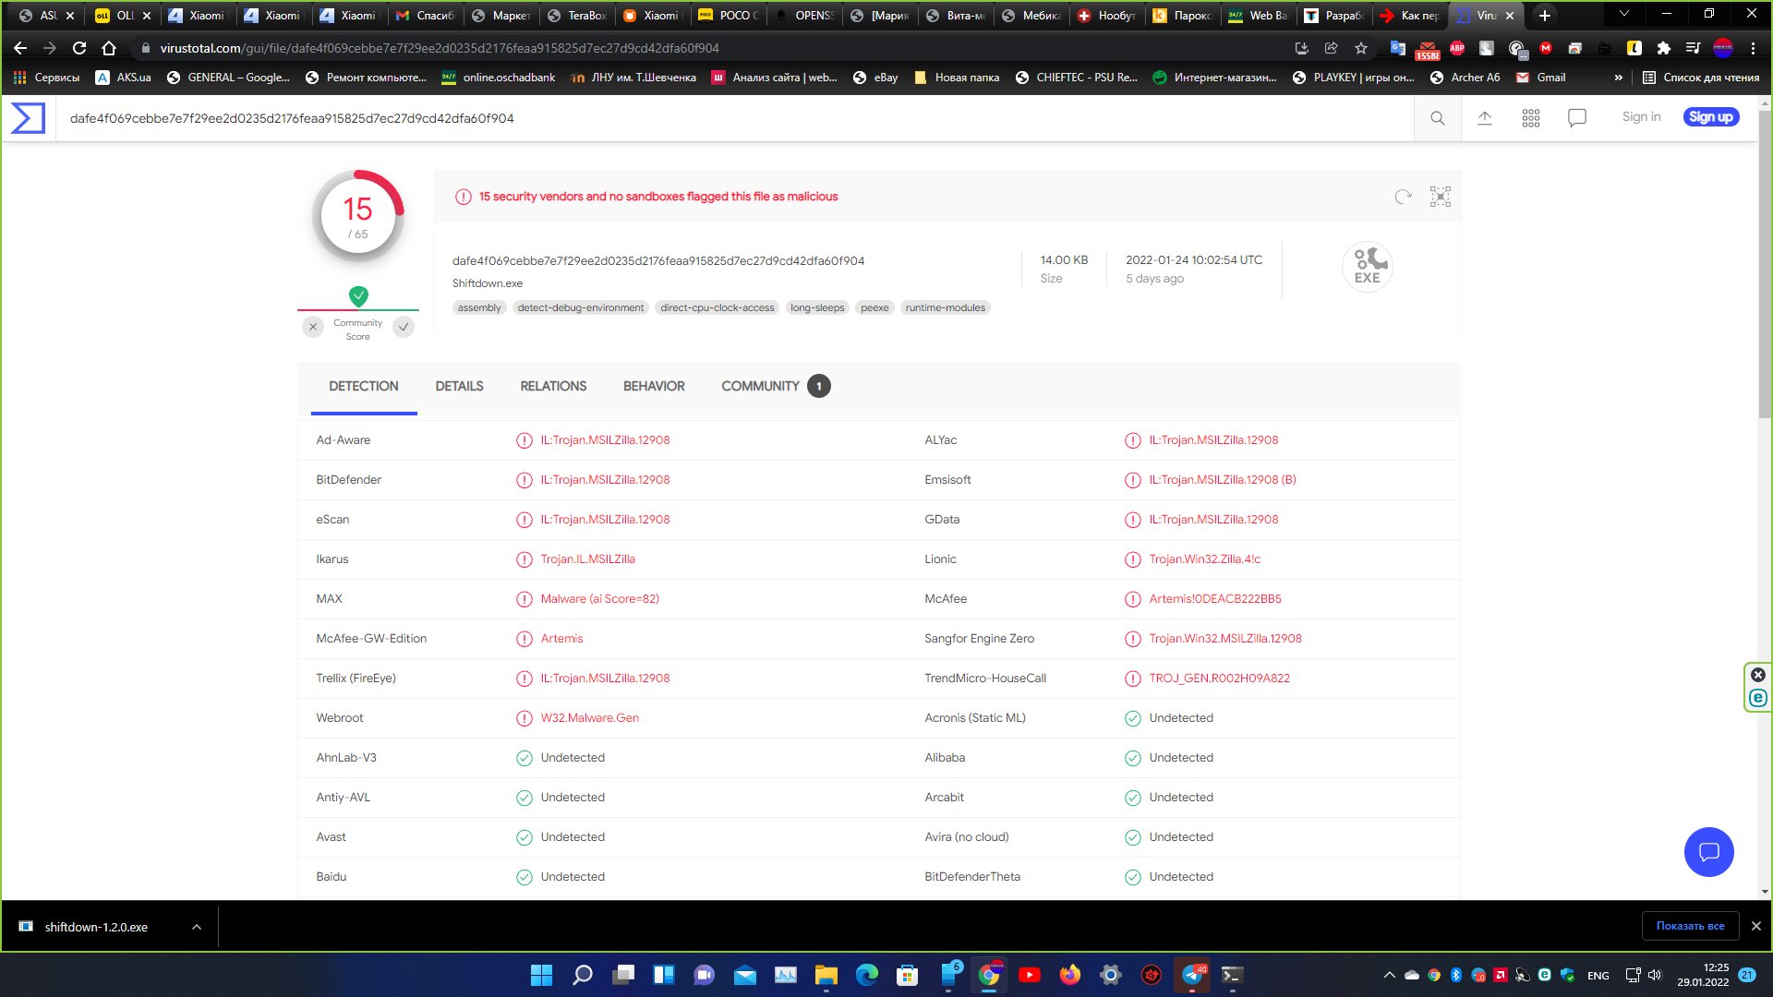Click the direct-cpu-clock-access tag
Screen dimensions: 1773x997
718,308
